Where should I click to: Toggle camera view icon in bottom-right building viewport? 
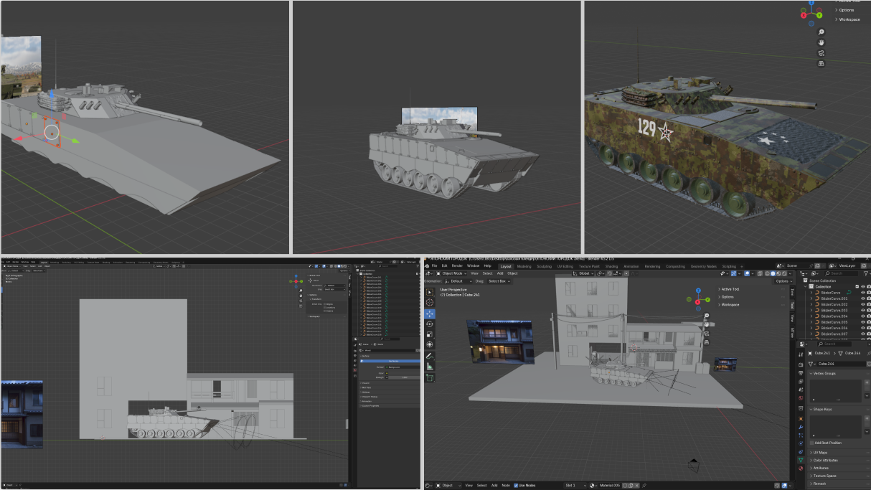pos(707,333)
